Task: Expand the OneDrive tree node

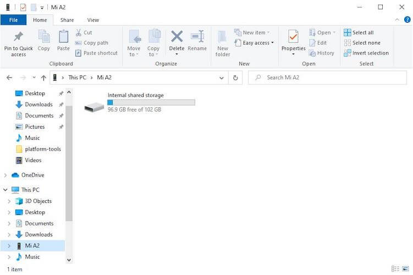Action: (x=5, y=175)
